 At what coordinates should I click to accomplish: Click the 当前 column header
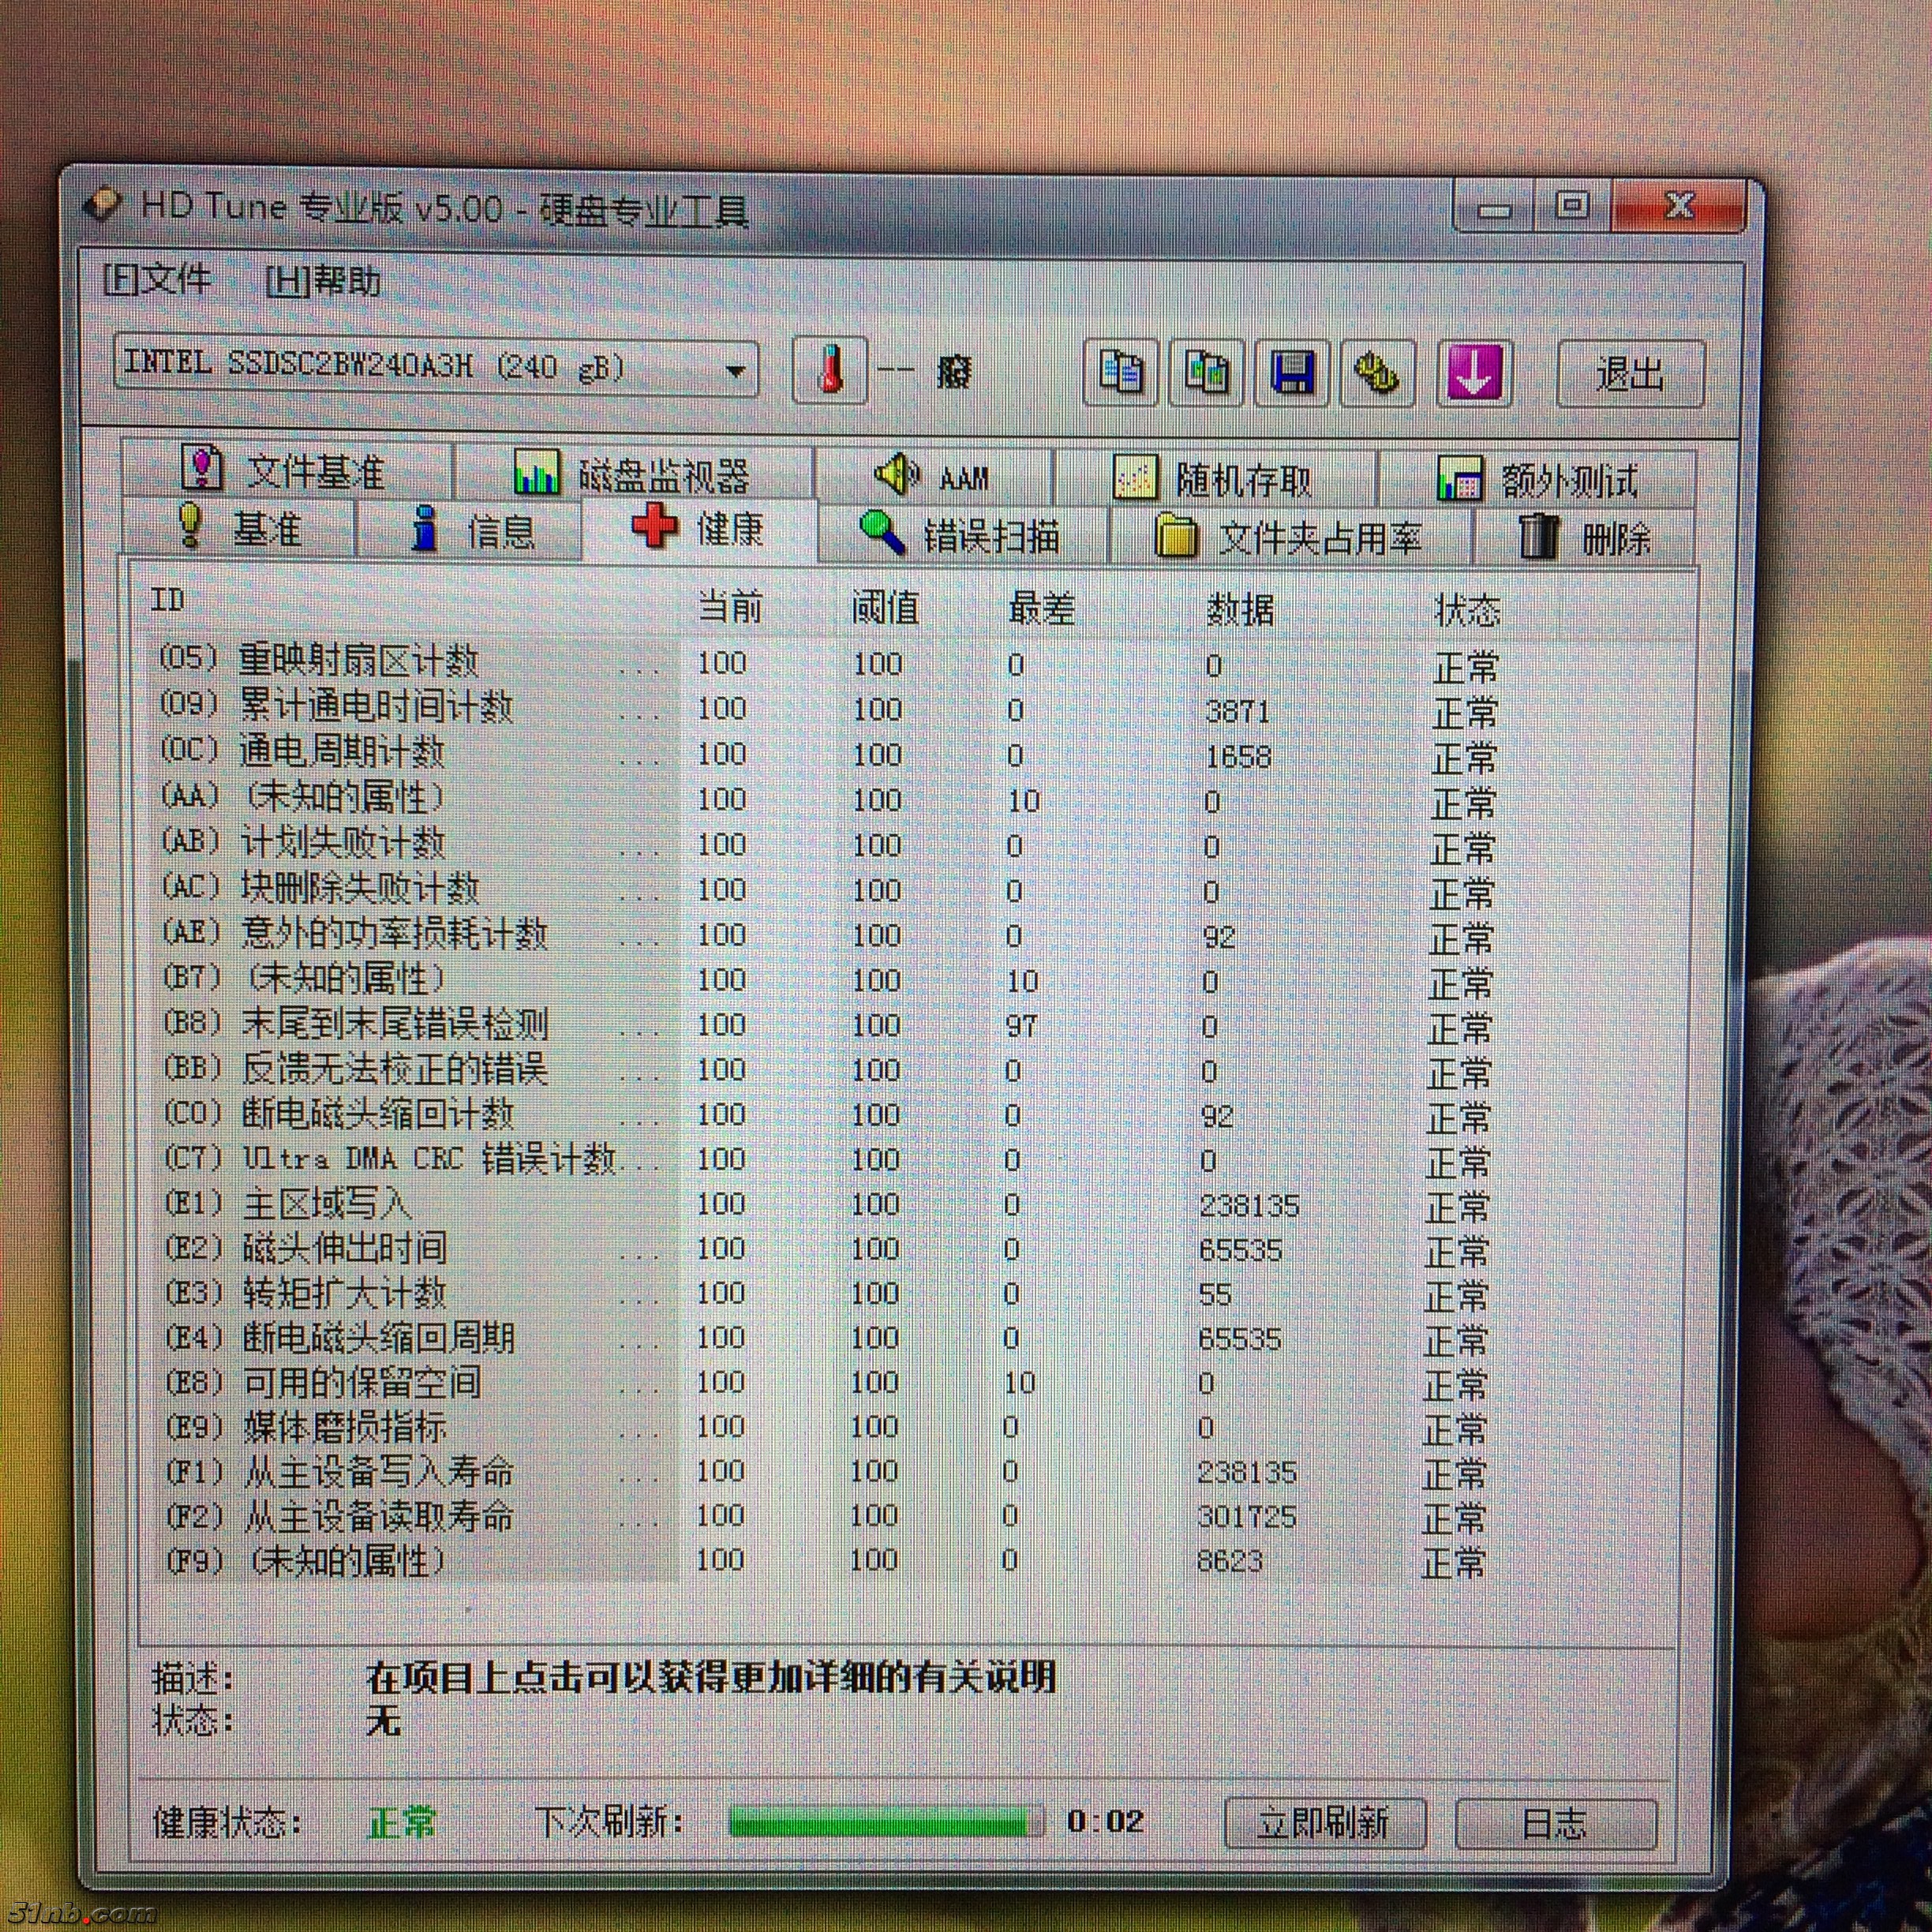click(730, 606)
